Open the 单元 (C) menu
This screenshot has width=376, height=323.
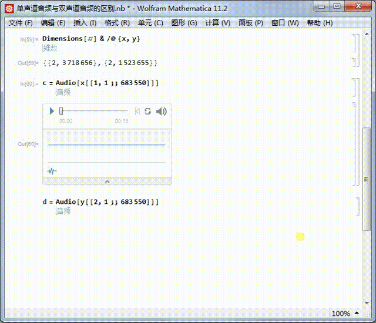[150, 23]
